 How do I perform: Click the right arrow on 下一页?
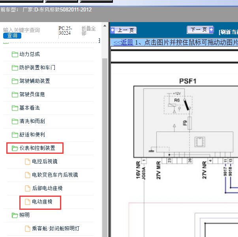211,30
